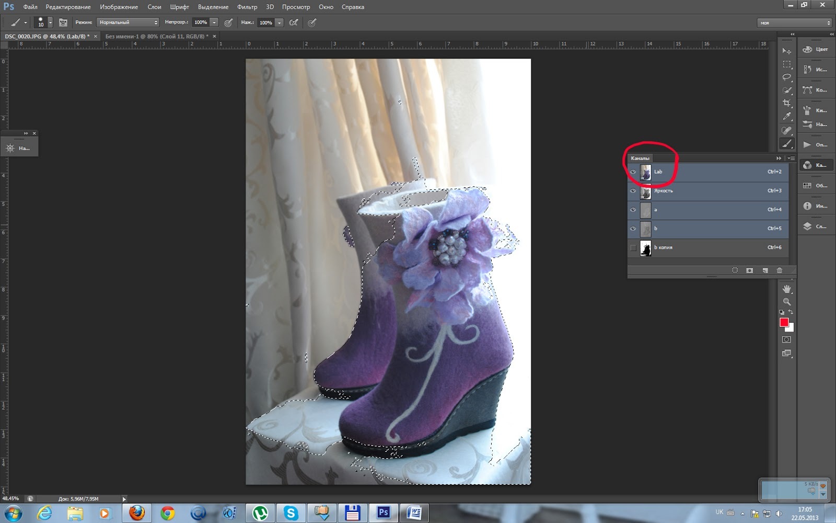
Task: Select the Lasso tool
Action: tap(786, 77)
